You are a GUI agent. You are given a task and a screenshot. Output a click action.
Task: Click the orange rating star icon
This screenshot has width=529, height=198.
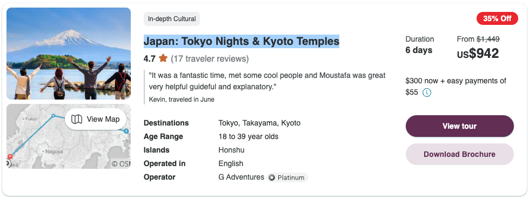[163, 58]
